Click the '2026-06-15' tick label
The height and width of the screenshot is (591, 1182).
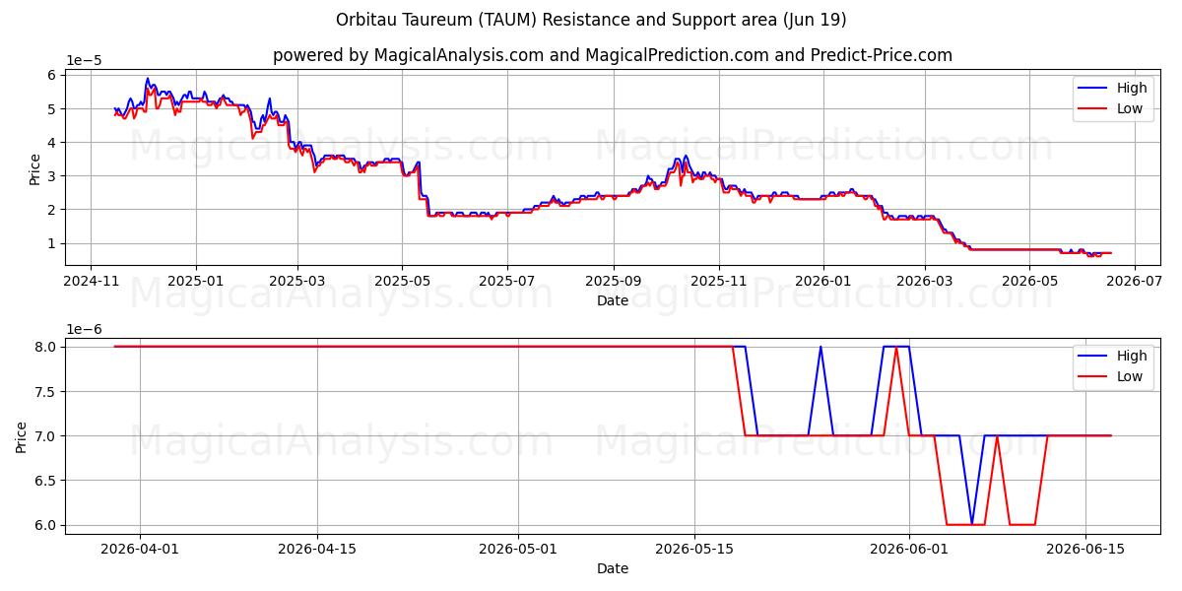[x=1086, y=551]
